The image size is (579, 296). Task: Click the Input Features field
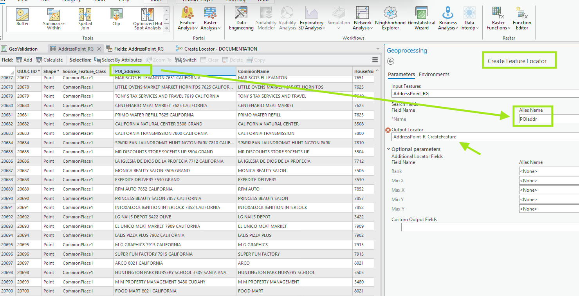pyautogui.click(x=485, y=94)
